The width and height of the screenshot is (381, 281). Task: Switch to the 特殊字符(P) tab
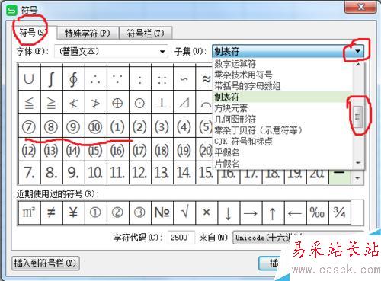point(88,34)
